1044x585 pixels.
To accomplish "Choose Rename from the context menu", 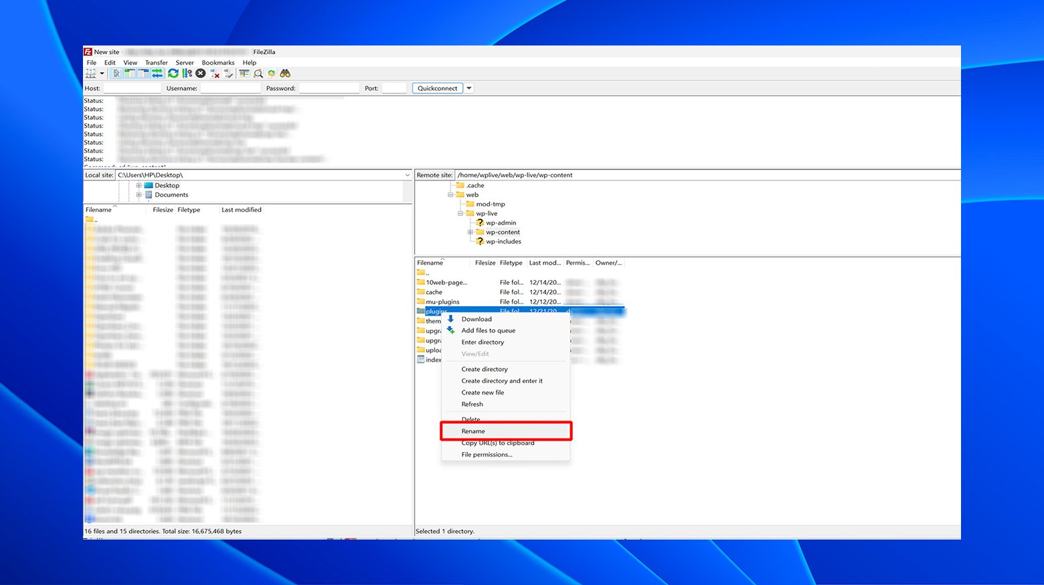I will tap(473, 431).
